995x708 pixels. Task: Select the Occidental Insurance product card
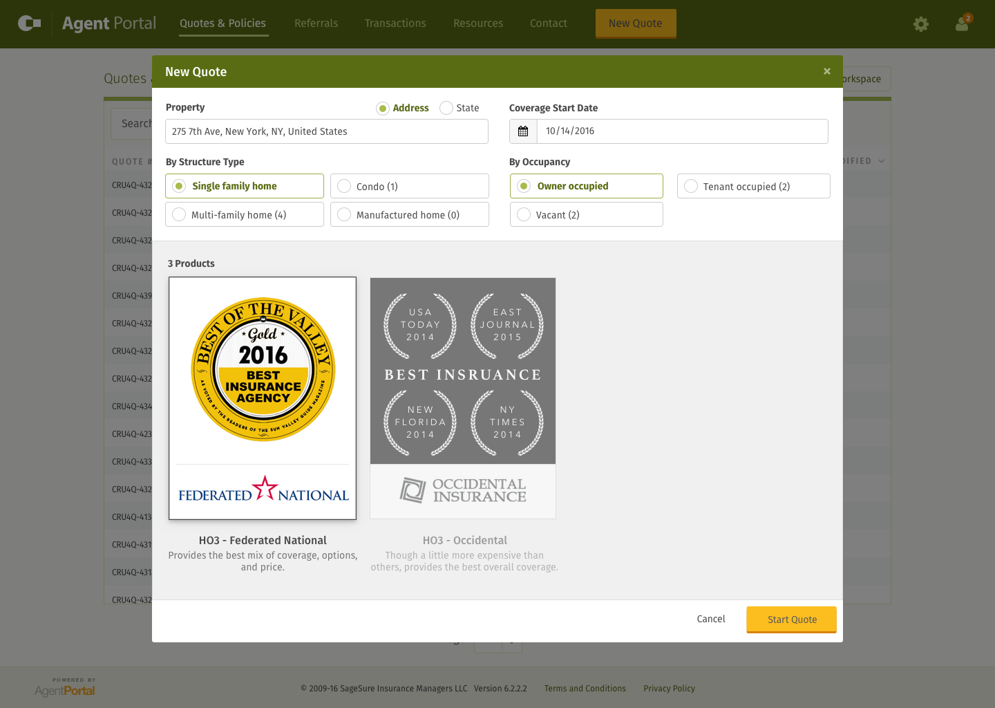pyautogui.click(x=463, y=398)
